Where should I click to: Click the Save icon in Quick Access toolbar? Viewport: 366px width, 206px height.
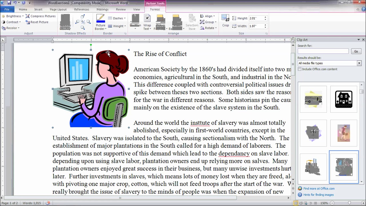point(9,3)
